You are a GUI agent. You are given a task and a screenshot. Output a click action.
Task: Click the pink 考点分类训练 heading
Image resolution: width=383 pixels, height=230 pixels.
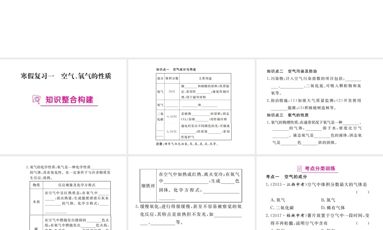click(320, 168)
